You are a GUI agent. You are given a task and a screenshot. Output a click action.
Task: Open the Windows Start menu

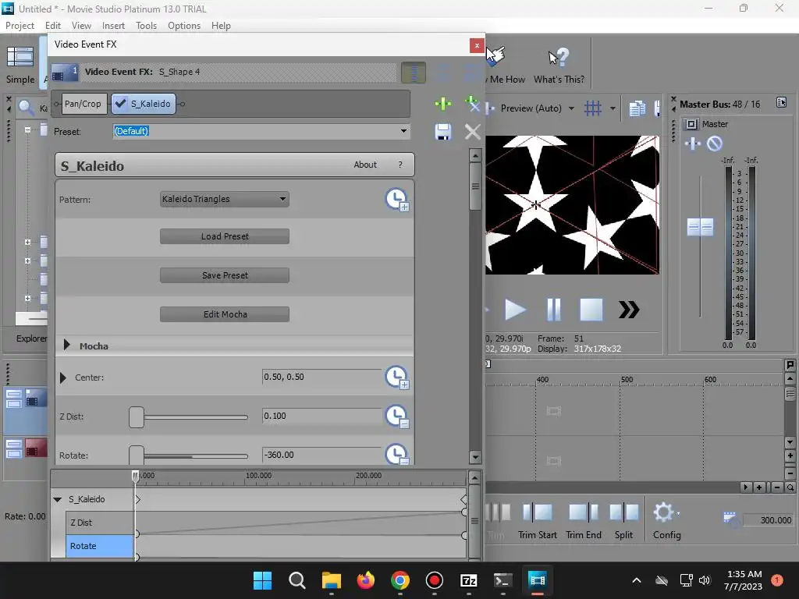(x=262, y=580)
